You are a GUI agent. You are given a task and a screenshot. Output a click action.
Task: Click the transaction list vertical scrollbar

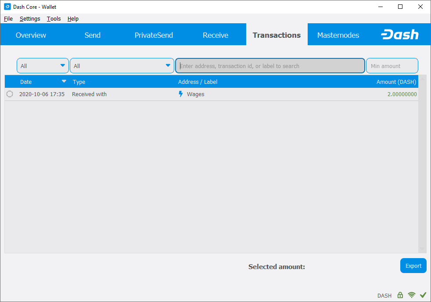pyautogui.click(x=422, y=167)
